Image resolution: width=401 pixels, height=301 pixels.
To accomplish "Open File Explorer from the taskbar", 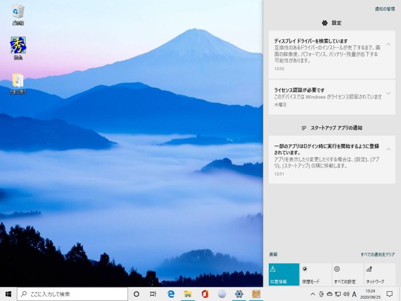I will tap(187, 294).
